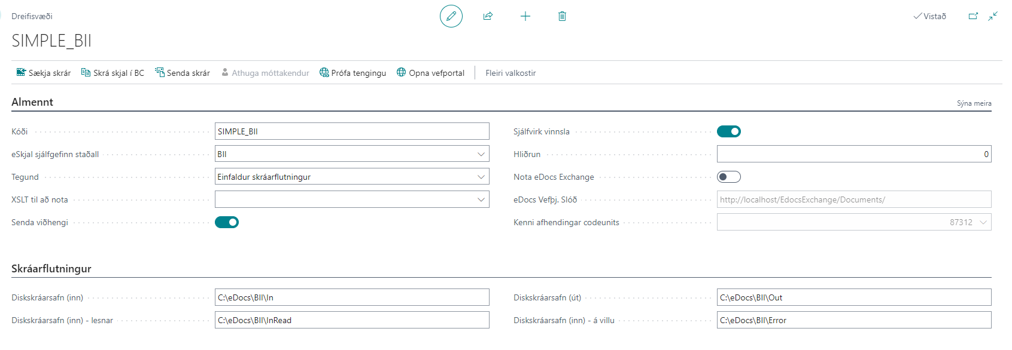Screen dimensions: 1012x350
Task: Open the Tegund dropdown list
Action: pyautogui.click(x=481, y=177)
